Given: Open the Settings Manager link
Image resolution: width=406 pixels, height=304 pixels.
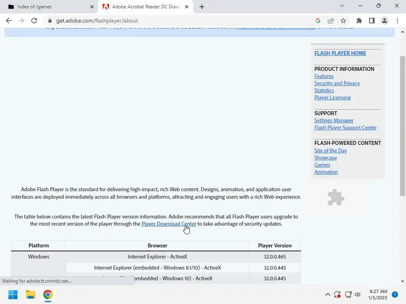Looking at the screenshot, I should tap(334, 120).
